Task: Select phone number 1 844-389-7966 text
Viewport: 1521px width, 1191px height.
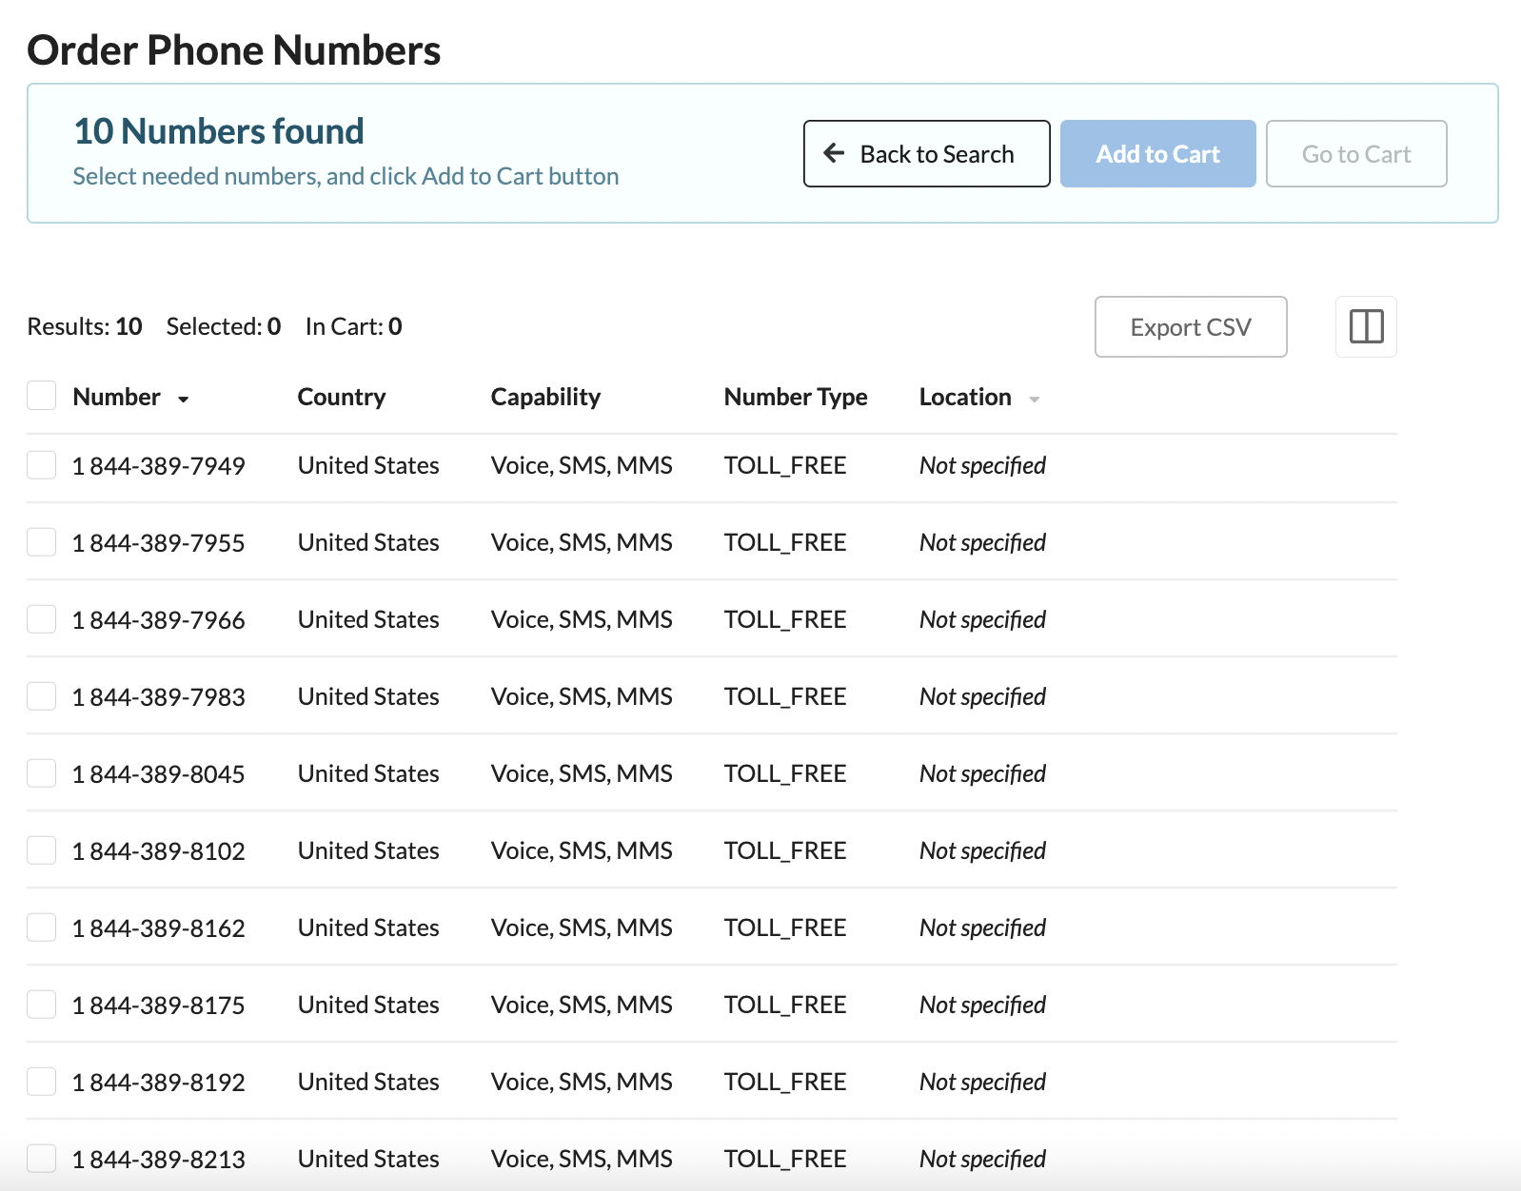Action: click(x=159, y=620)
